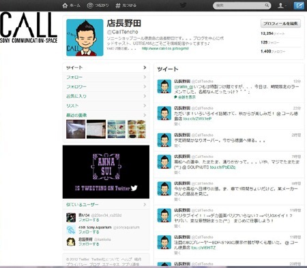This screenshot has width=307, height=268.
Task: Open avatar of third suggested user
Action: (x=71, y=241)
